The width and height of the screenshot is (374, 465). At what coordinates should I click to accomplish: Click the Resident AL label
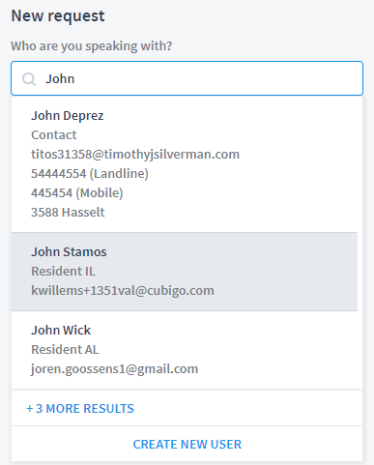tap(65, 350)
